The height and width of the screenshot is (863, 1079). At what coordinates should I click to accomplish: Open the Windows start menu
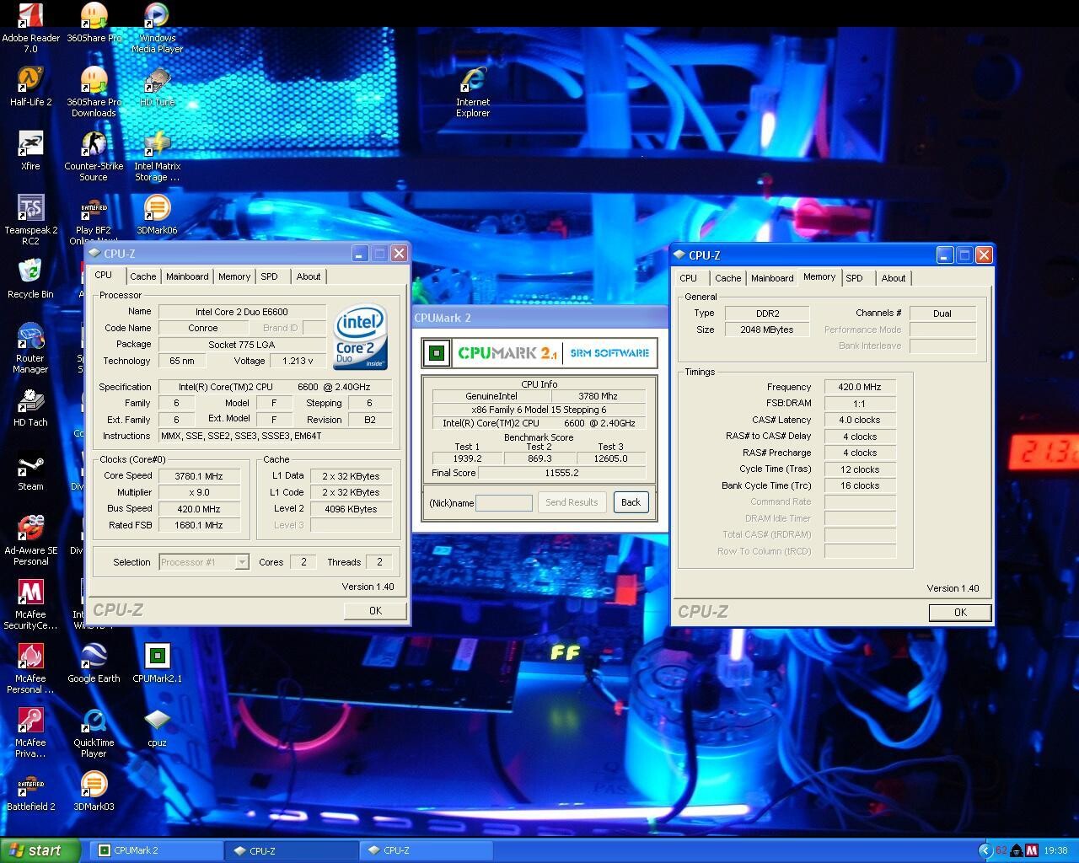coord(40,850)
